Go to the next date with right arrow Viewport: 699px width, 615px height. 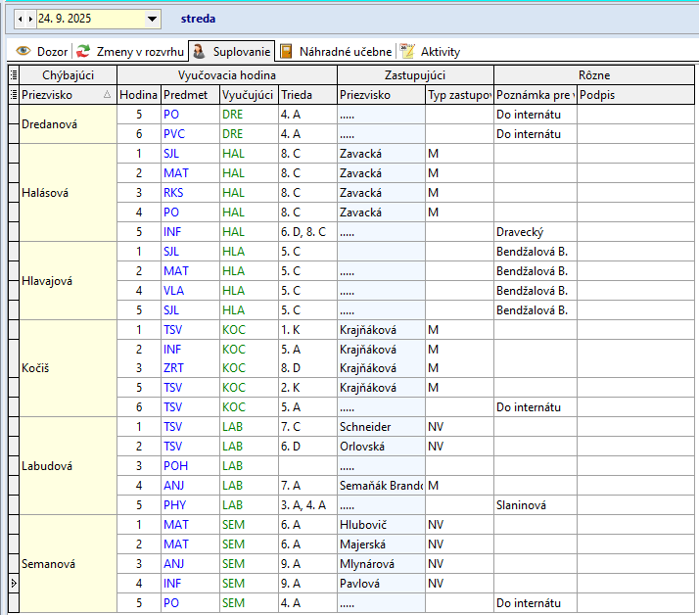click(30, 19)
